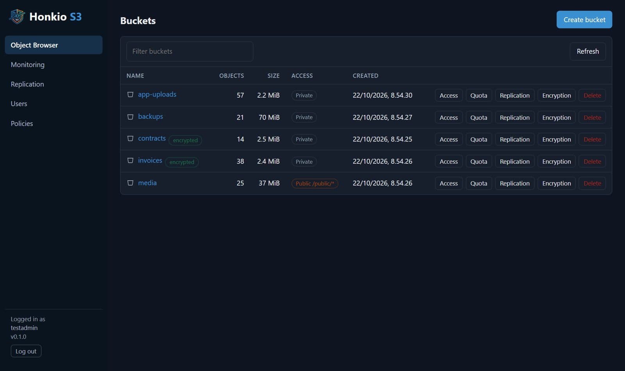Open the media bucket
Image resolution: width=625 pixels, height=371 pixels.
point(147,183)
